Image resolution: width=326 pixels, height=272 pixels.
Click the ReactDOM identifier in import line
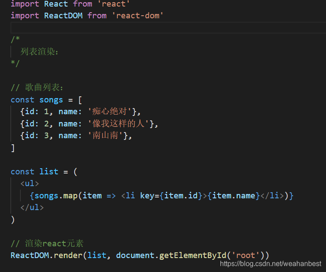tap(63, 16)
